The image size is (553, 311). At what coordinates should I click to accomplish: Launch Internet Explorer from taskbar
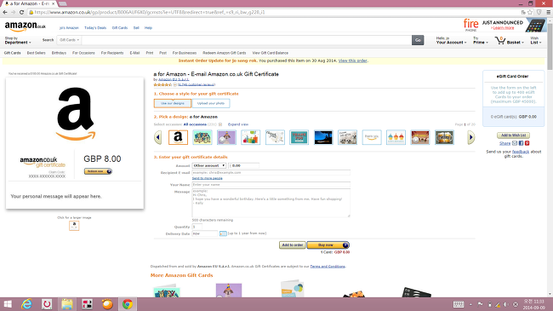(27, 304)
